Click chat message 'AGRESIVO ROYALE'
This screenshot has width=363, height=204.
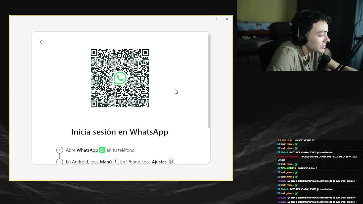pyautogui.click(x=307, y=168)
